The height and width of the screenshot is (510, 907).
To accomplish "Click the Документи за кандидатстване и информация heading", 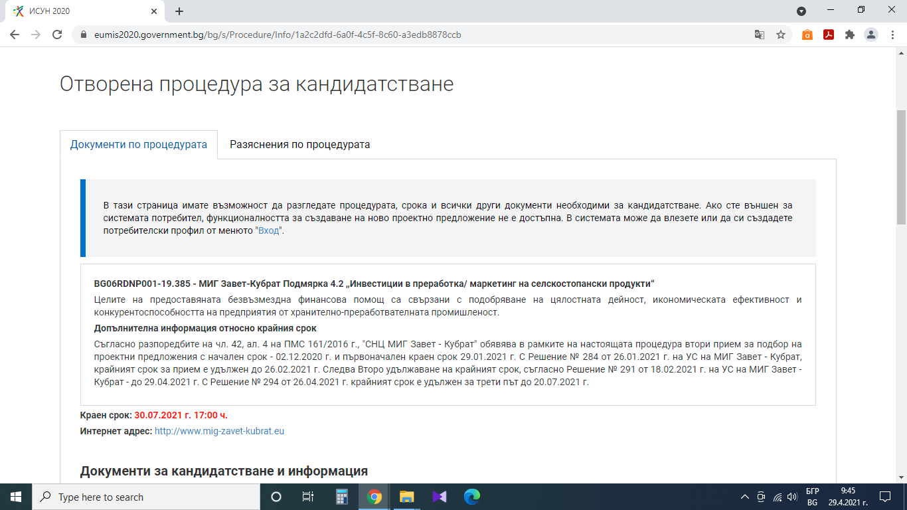I will coord(224,471).
